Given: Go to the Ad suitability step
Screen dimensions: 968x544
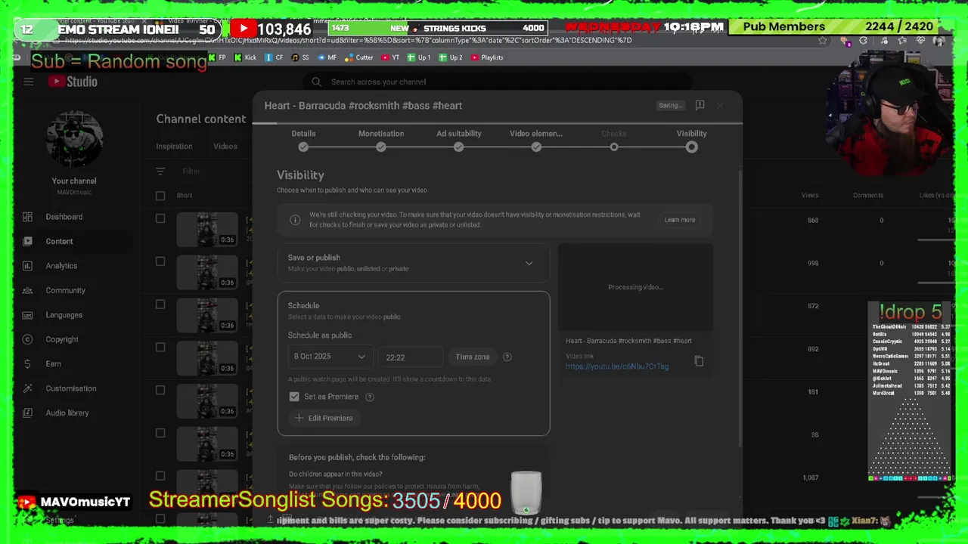Looking at the screenshot, I should [x=459, y=141].
